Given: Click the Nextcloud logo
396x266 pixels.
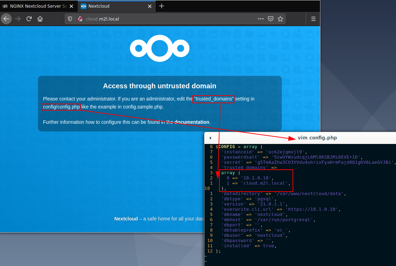Looking at the screenshot, I should [160, 48].
